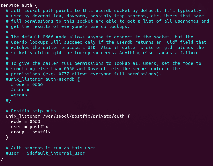Click the commented closing '#}' brace
The width and height of the screenshot is (213, 166).
(8, 100)
